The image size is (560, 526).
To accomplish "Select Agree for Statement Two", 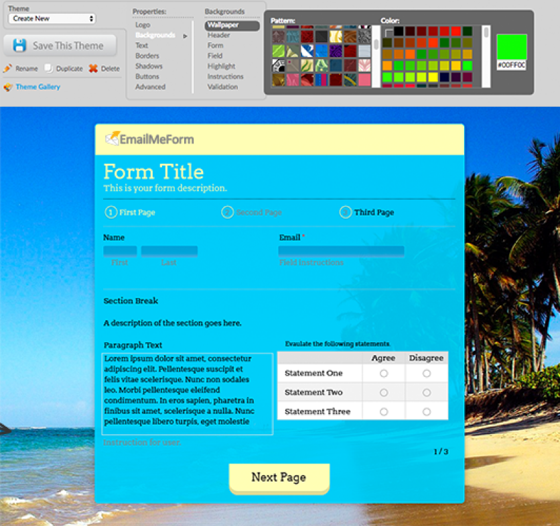I will pyautogui.click(x=384, y=392).
